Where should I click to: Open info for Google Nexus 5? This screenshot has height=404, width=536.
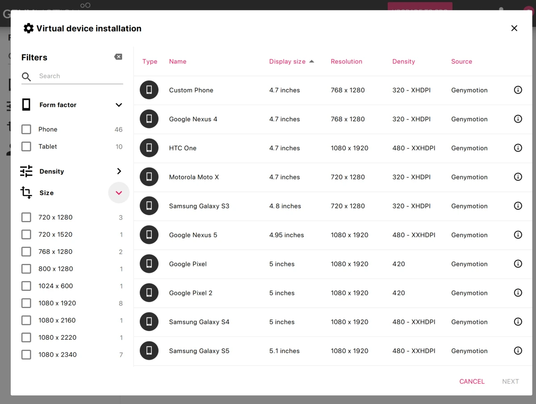518,235
